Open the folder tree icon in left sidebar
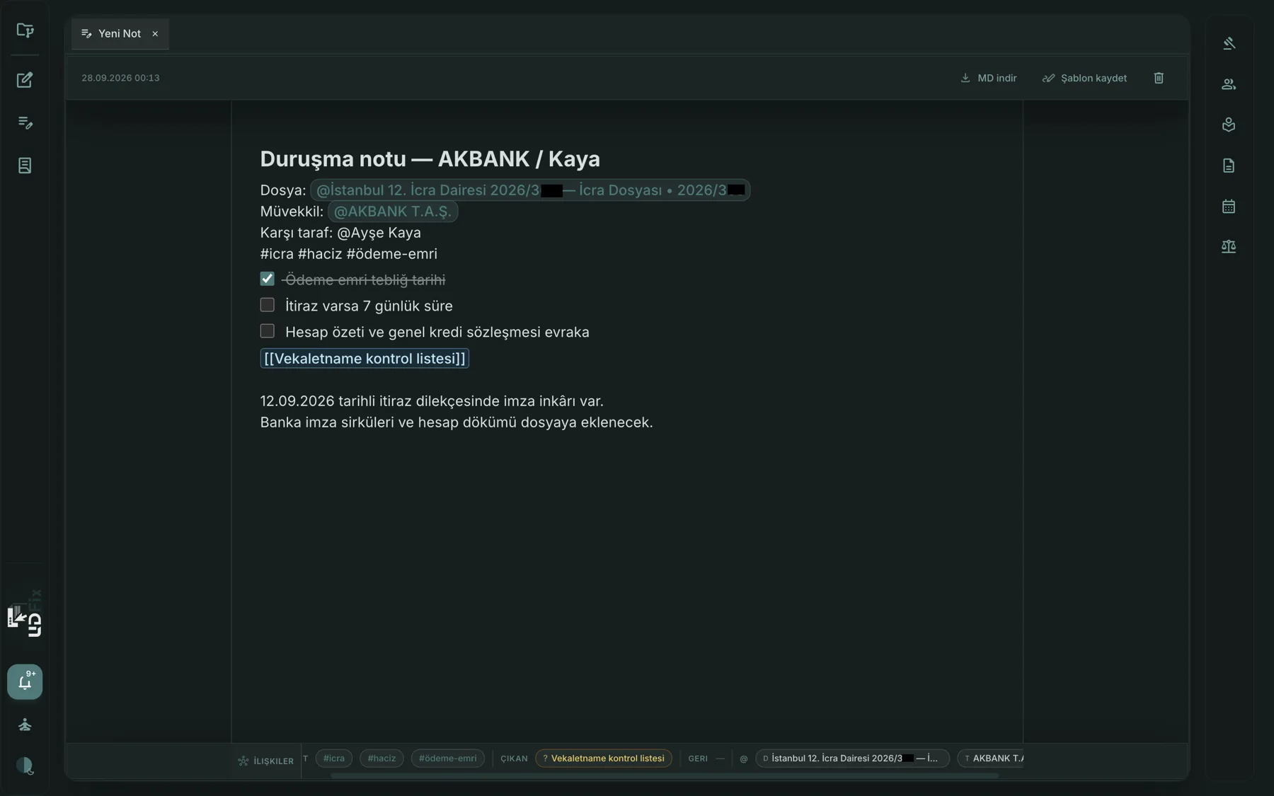 pyautogui.click(x=25, y=30)
